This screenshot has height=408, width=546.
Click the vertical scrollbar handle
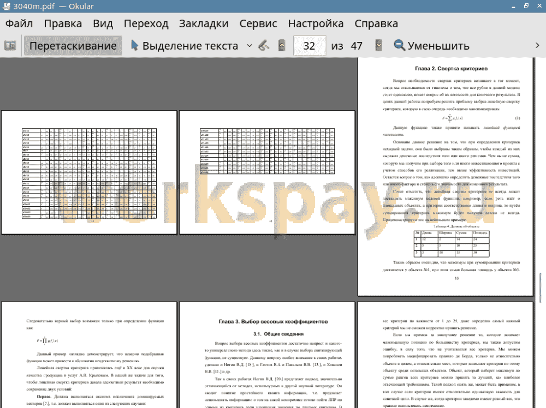pyautogui.click(x=540, y=288)
